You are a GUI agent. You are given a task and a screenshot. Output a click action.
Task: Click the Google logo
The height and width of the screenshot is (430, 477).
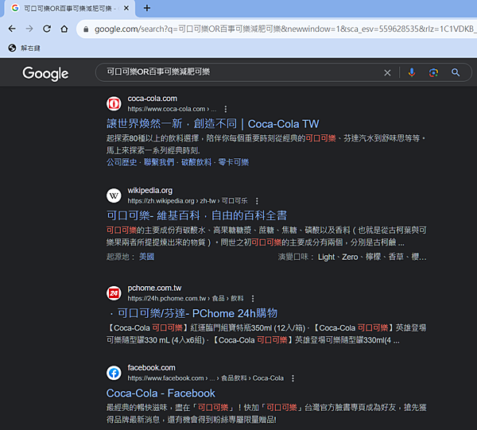(45, 73)
